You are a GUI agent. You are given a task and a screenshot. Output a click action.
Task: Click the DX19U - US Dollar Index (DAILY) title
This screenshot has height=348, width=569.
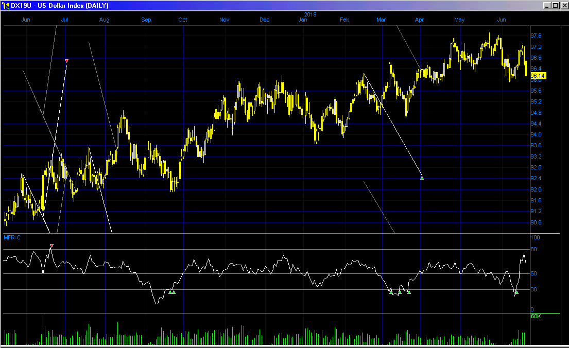coord(60,6)
